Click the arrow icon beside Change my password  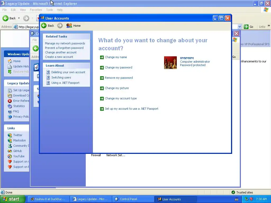point(102,67)
